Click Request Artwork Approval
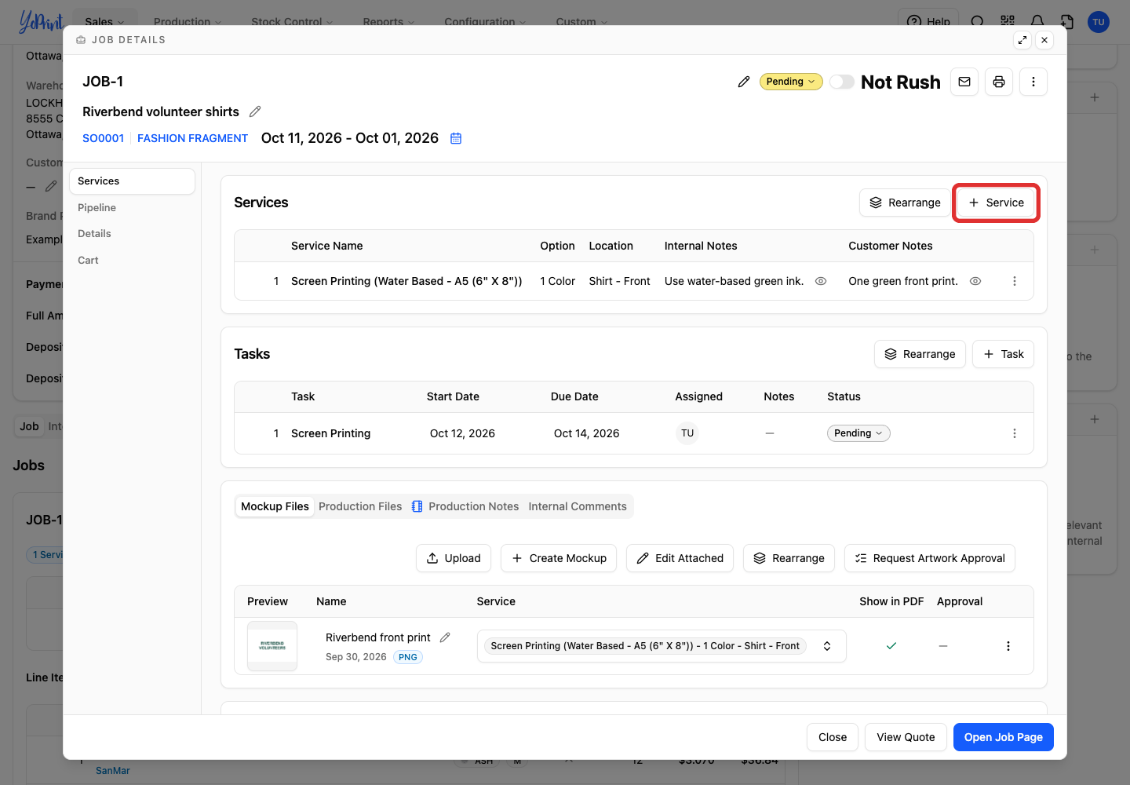Screen dimensions: 1130x785 (x=930, y=558)
